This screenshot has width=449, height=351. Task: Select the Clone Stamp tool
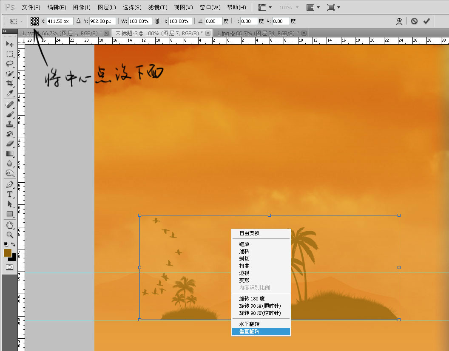point(10,124)
